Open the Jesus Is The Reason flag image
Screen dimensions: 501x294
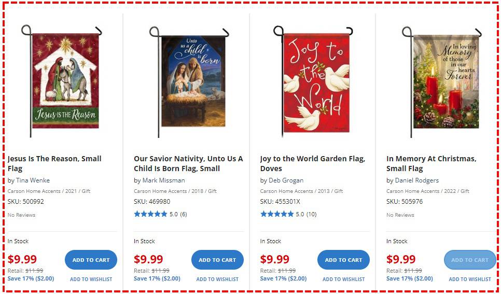click(65, 80)
